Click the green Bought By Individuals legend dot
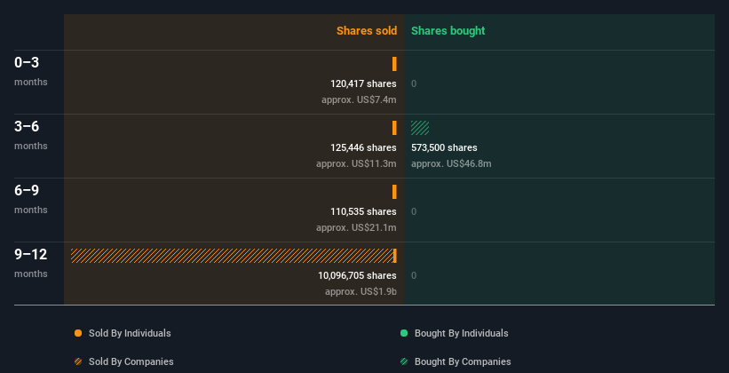The width and height of the screenshot is (729, 373). (404, 333)
